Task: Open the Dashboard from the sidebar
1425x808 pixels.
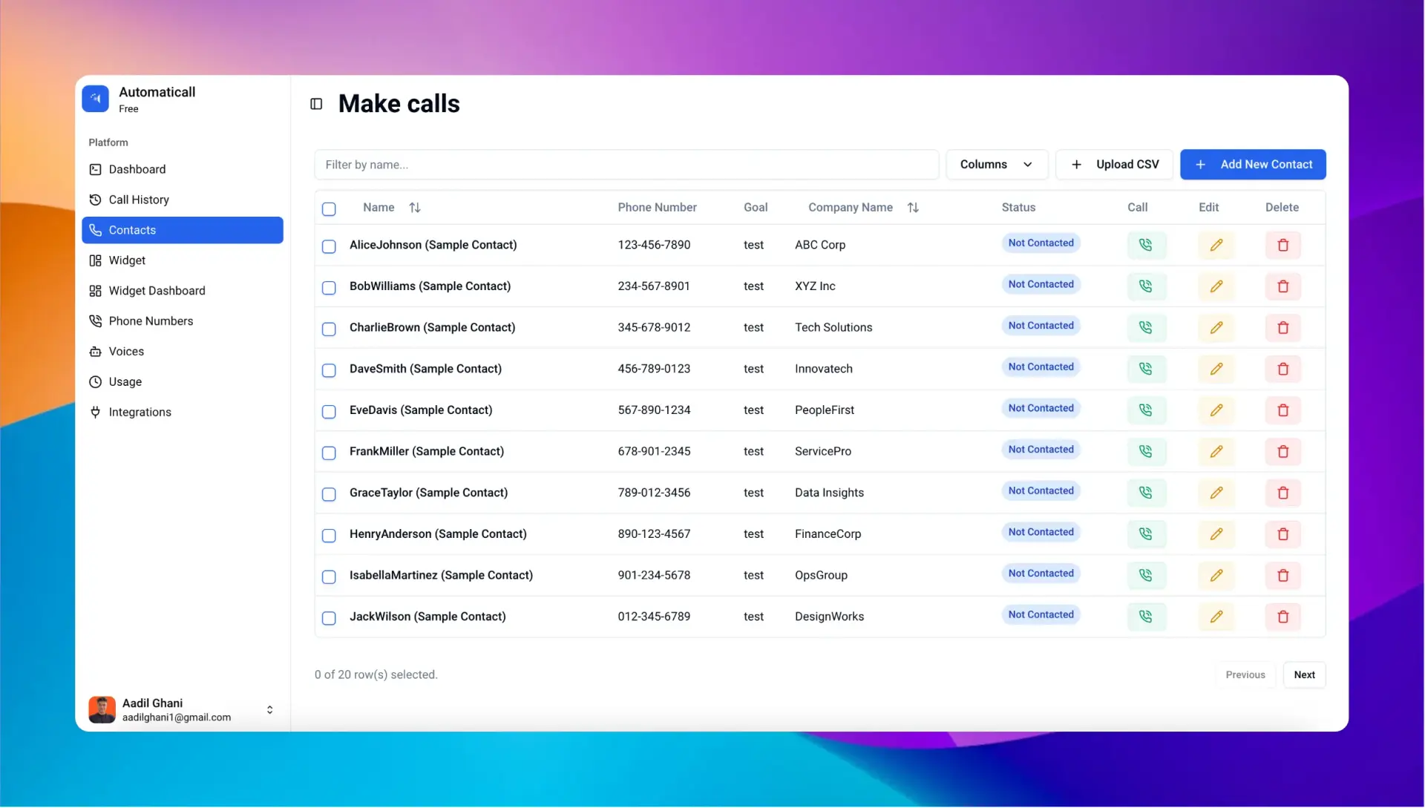Action: click(137, 169)
